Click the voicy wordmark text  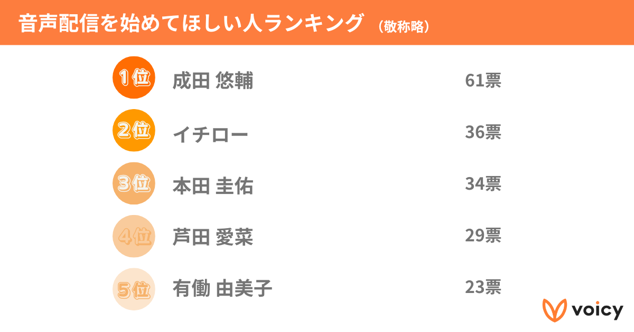[x=596, y=310]
